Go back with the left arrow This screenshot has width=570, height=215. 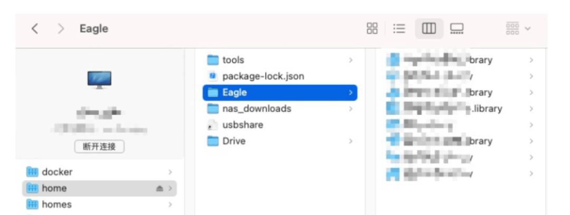(34, 28)
